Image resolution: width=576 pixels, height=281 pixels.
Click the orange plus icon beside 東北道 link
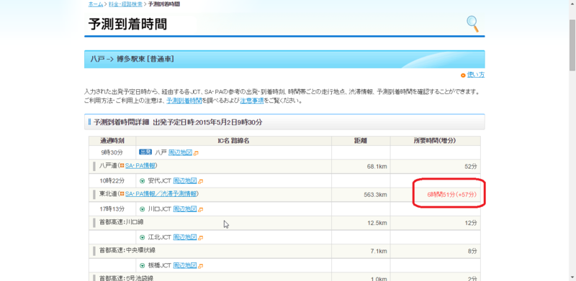[122, 194]
